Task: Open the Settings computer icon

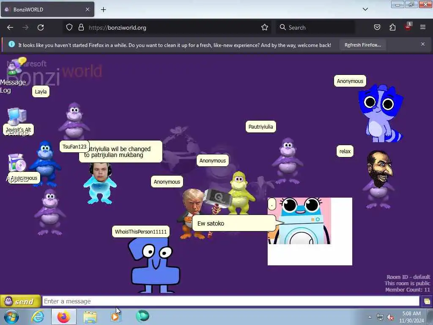Action: 17,116
